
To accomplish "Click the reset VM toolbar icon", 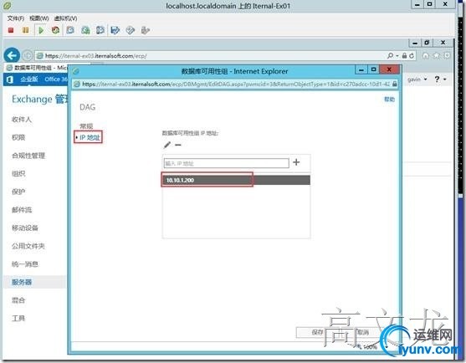I will click(55, 30).
